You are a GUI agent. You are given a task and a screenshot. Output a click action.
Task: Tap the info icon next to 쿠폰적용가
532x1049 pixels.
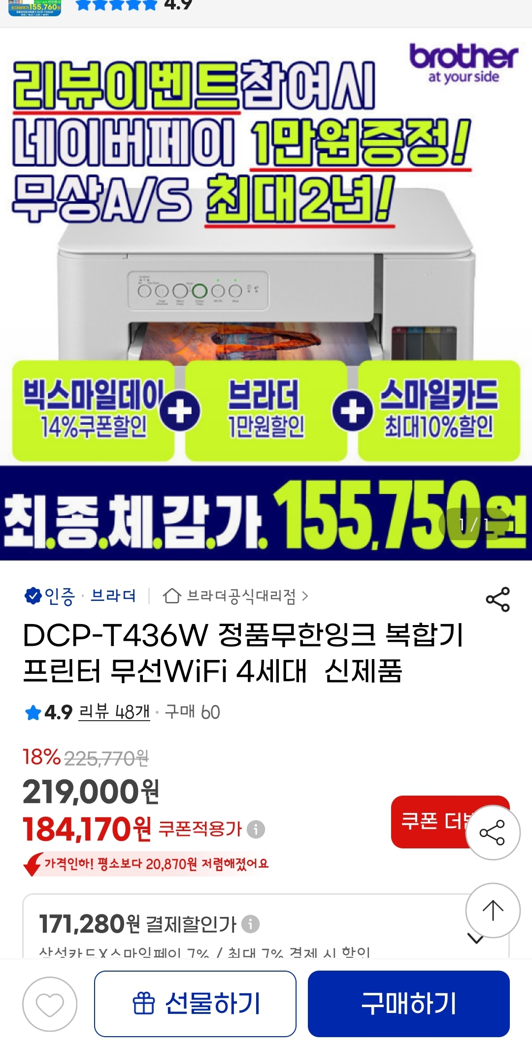(256, 829)
